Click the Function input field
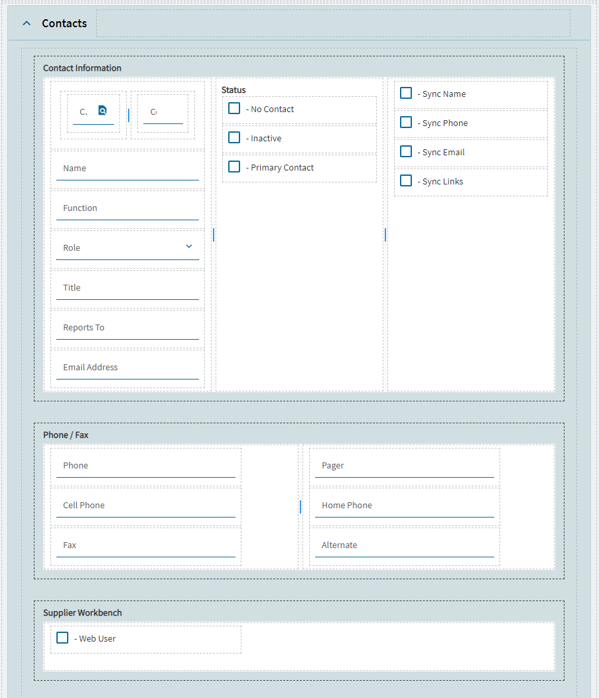The height and width of the screenshot is (698, 599). point(127,208)
